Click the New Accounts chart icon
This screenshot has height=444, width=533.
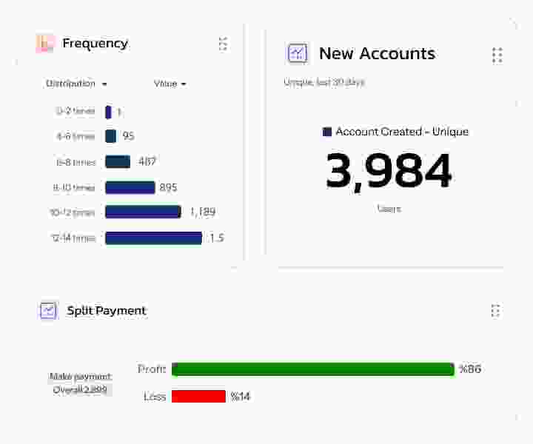point(298,53)
